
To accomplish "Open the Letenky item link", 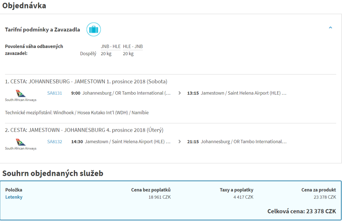I will [x=14, y=197].
